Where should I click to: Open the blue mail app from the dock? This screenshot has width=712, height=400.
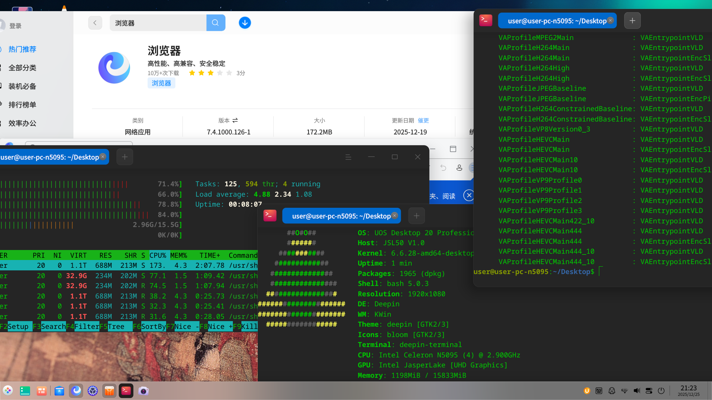point(59,390)
